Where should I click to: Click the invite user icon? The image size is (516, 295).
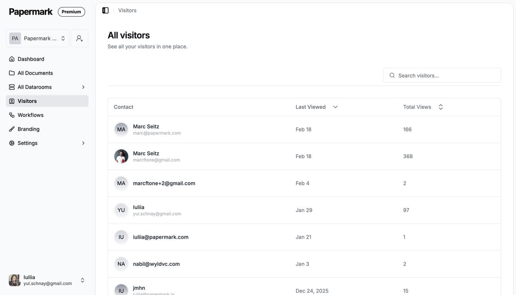79,38
